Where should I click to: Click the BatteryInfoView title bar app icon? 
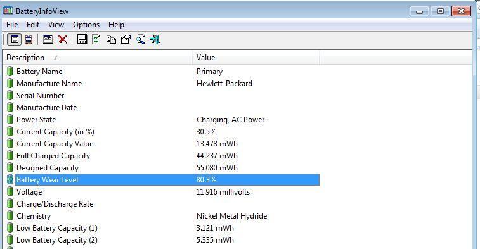tap(8, 11)
